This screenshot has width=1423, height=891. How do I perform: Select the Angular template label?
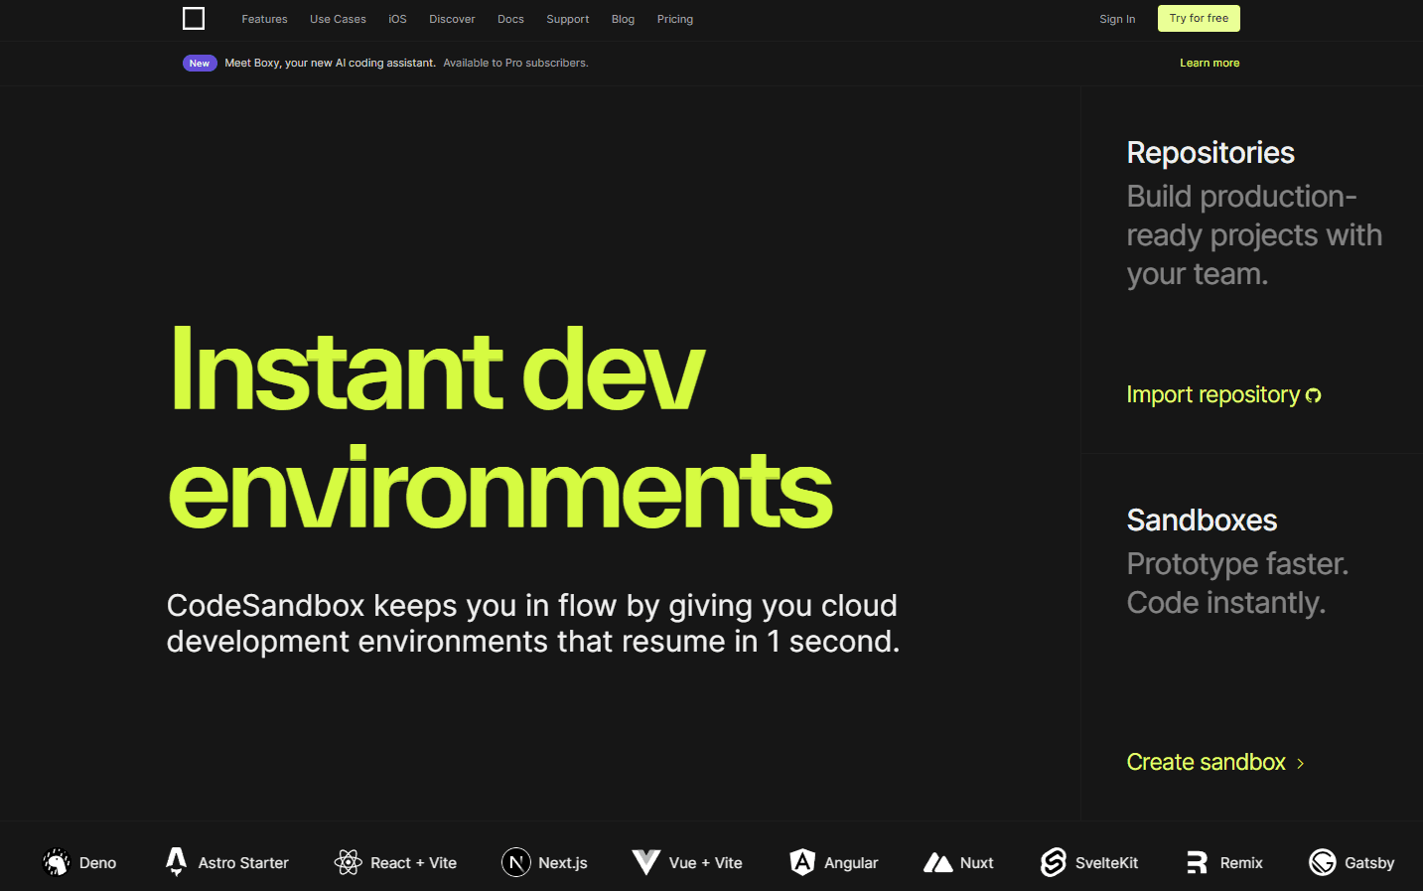click(x=851, y=863)
